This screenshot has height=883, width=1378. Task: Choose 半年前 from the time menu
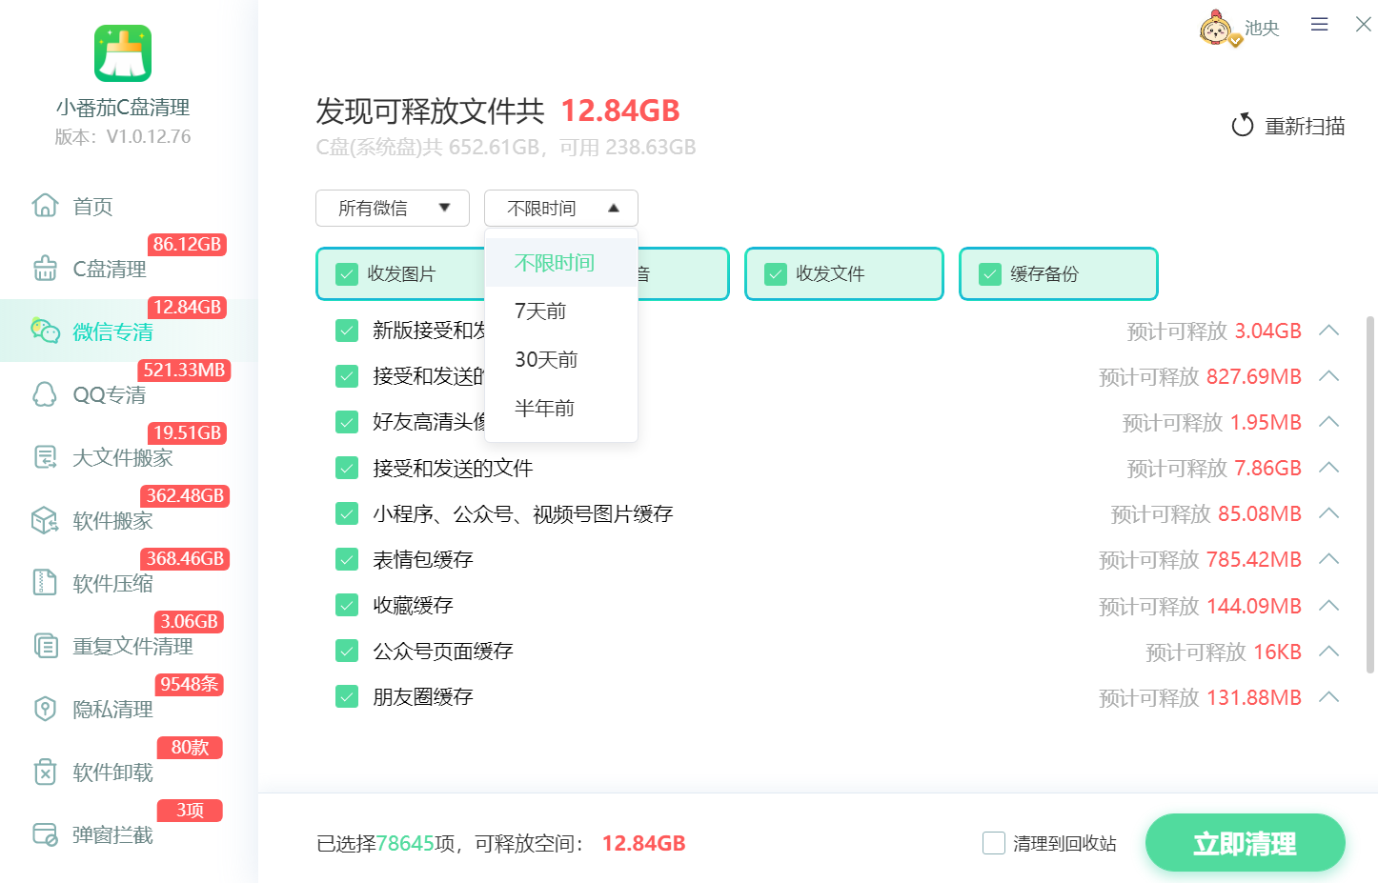pos(561,409)
